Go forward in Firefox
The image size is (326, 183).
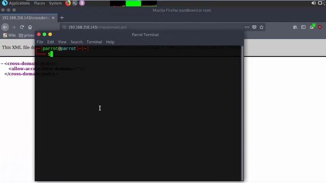coord(14,27)
